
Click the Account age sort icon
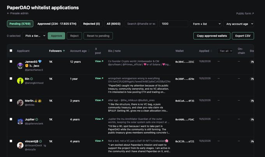(89, 51)
